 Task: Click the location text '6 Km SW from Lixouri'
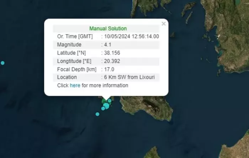pos(130,77)
